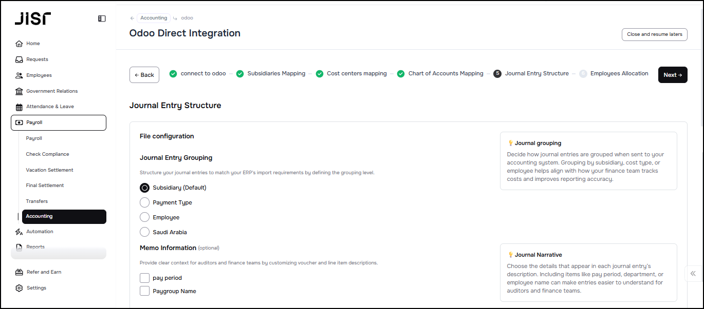The image size is (704, 309).
Task: Click the Government Relations building icon
Action: [x=19, y=91]
